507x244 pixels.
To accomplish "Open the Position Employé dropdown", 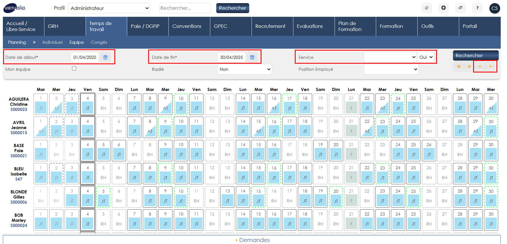I will [x=391, y=69].
